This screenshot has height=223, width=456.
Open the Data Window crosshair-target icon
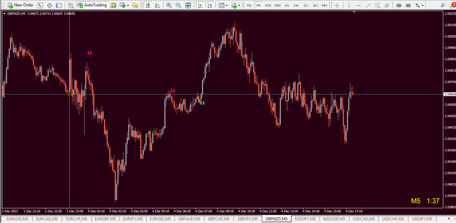click(x=50, y=5)
